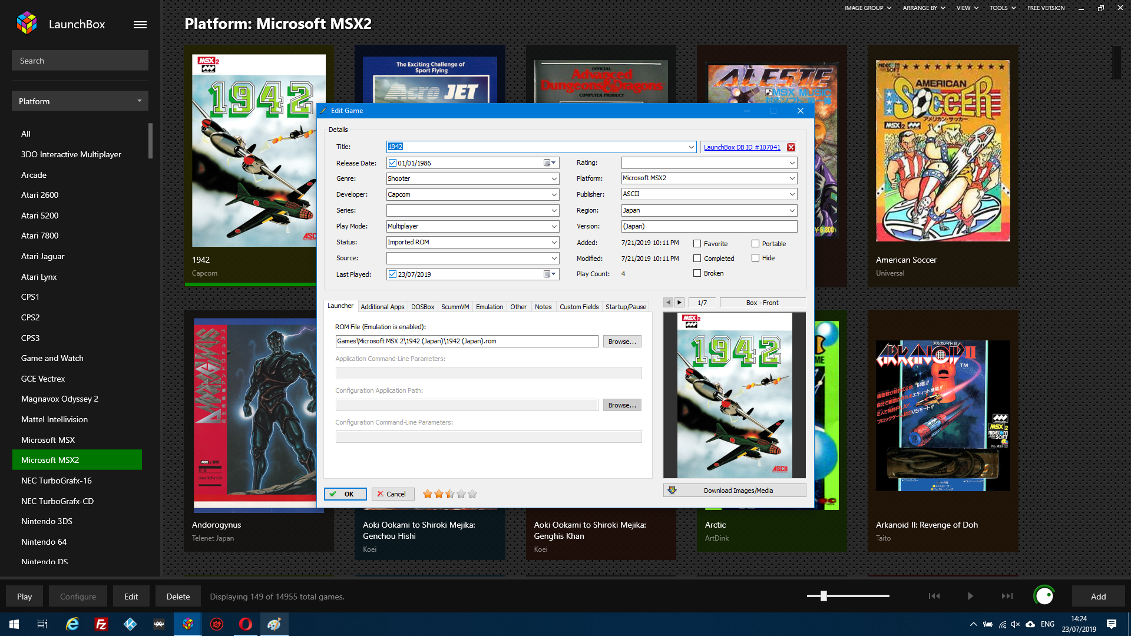
Task: Open the Custom Fields tab
Action: 579,307
